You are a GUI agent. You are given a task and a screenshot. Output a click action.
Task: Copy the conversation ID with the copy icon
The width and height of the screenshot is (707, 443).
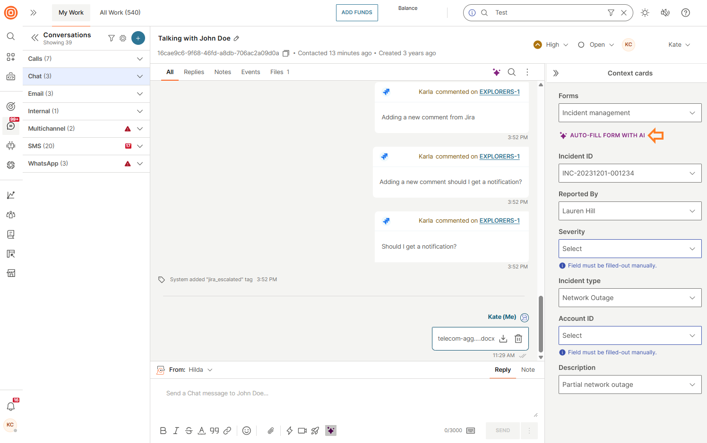pyautogui.click(x=285, y=53)
